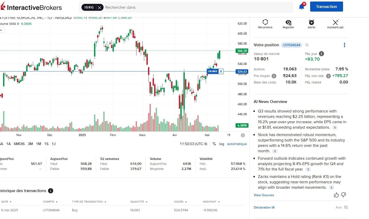
Task: Open the notifications bell
Action: click(x=302, y=6)
